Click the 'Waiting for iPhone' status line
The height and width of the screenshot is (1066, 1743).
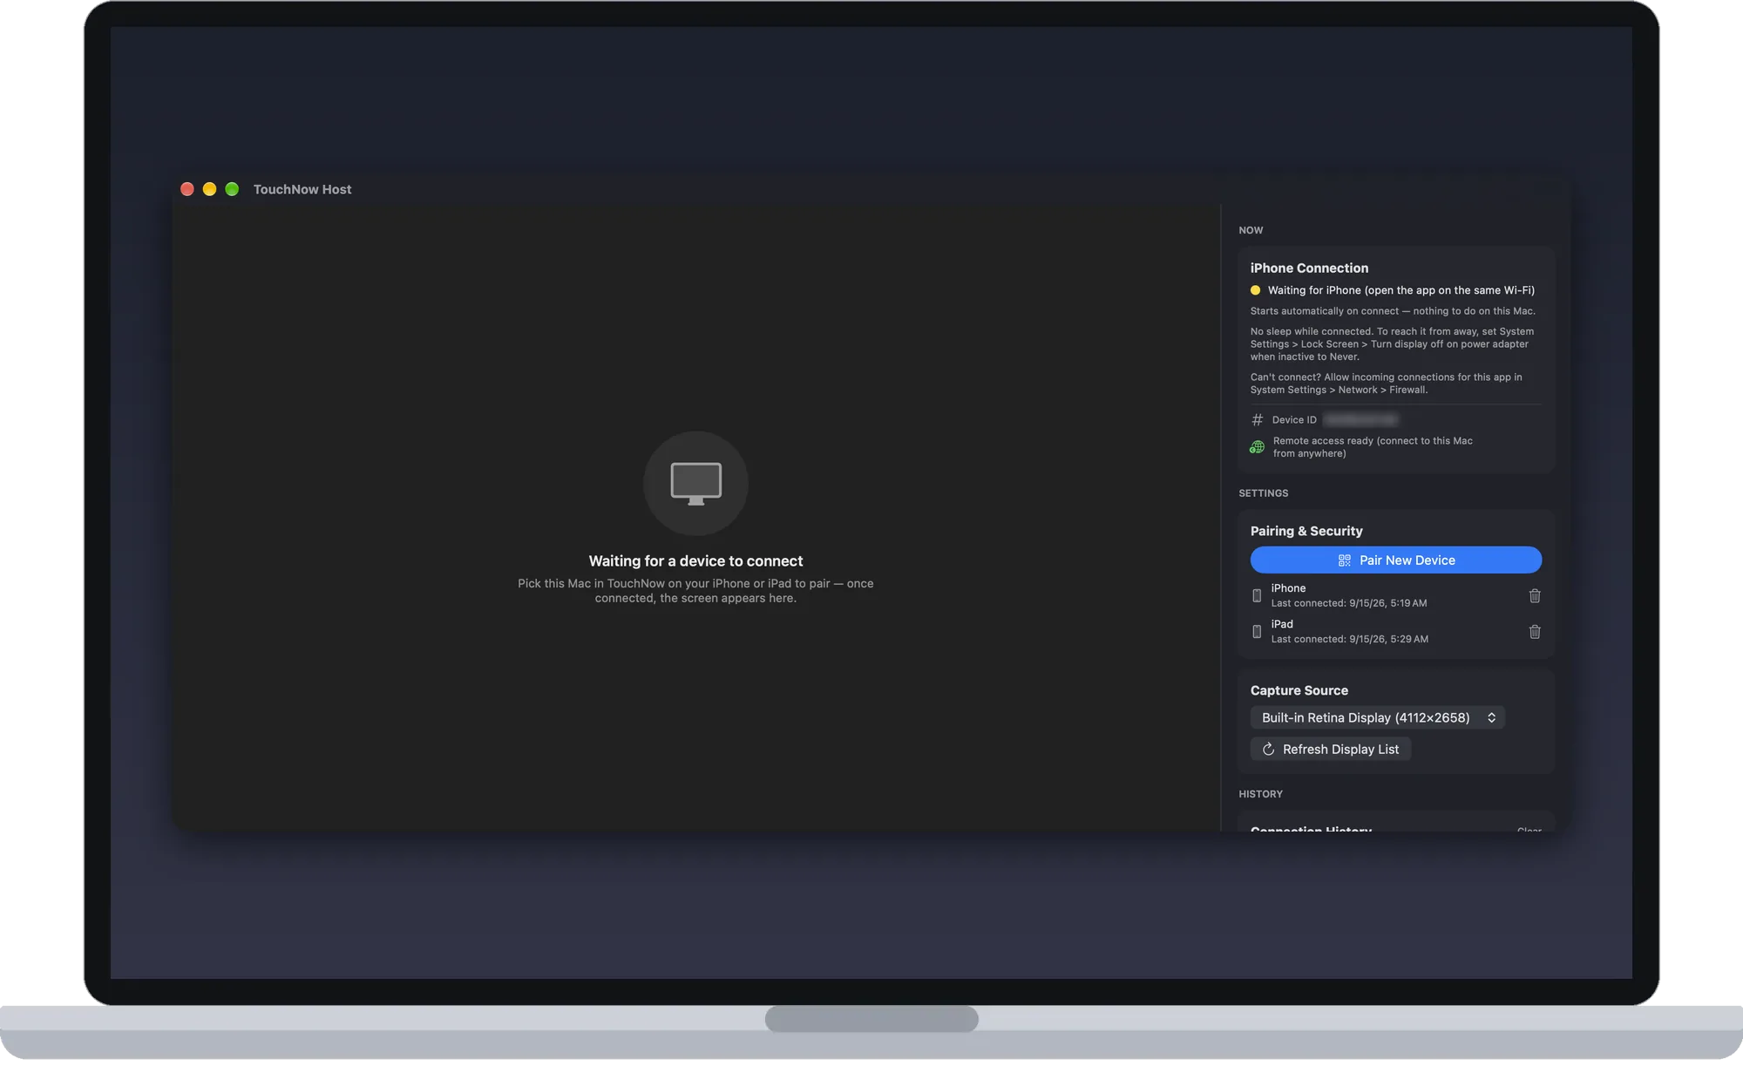pyautogui.click(x=1401, y=290)
